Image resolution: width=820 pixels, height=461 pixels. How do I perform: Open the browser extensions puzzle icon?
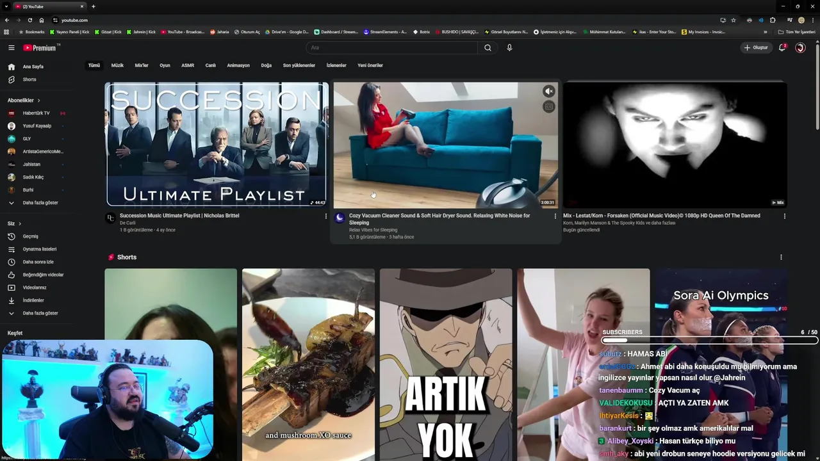(x=773, y=20)
